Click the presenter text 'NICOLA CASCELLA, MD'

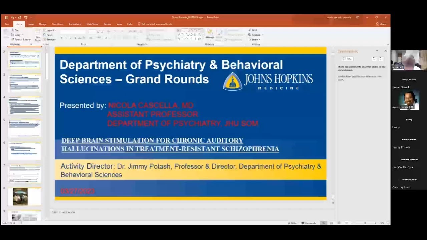click(151, 105)
